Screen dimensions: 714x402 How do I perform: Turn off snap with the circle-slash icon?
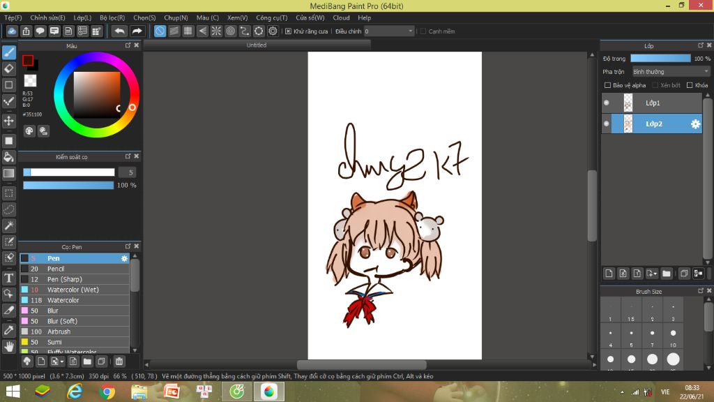[x=160, y=31]
